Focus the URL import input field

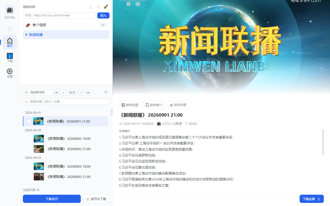59,15
